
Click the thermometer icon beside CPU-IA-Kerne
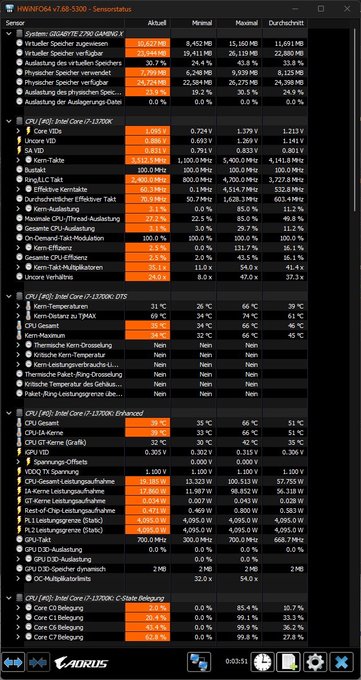pyautogui.click(x=19, y=432)
